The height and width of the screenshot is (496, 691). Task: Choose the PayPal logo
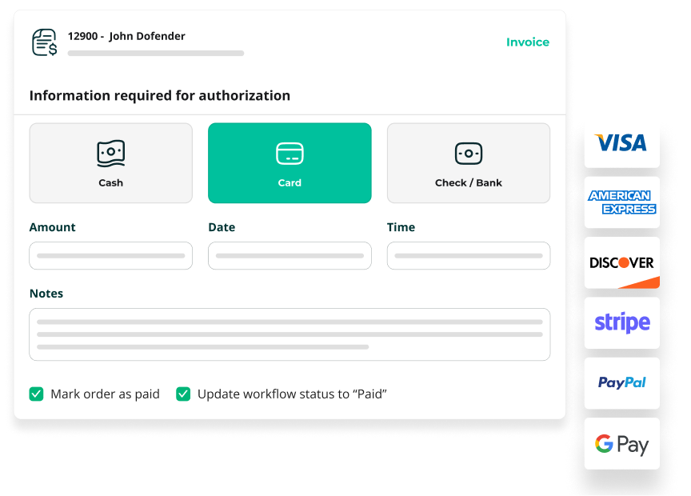[621, 382]
